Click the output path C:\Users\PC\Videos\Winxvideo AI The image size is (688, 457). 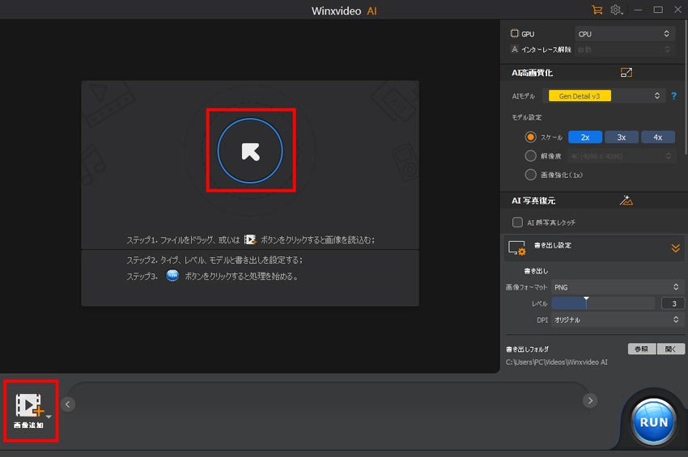pos(556,362)
